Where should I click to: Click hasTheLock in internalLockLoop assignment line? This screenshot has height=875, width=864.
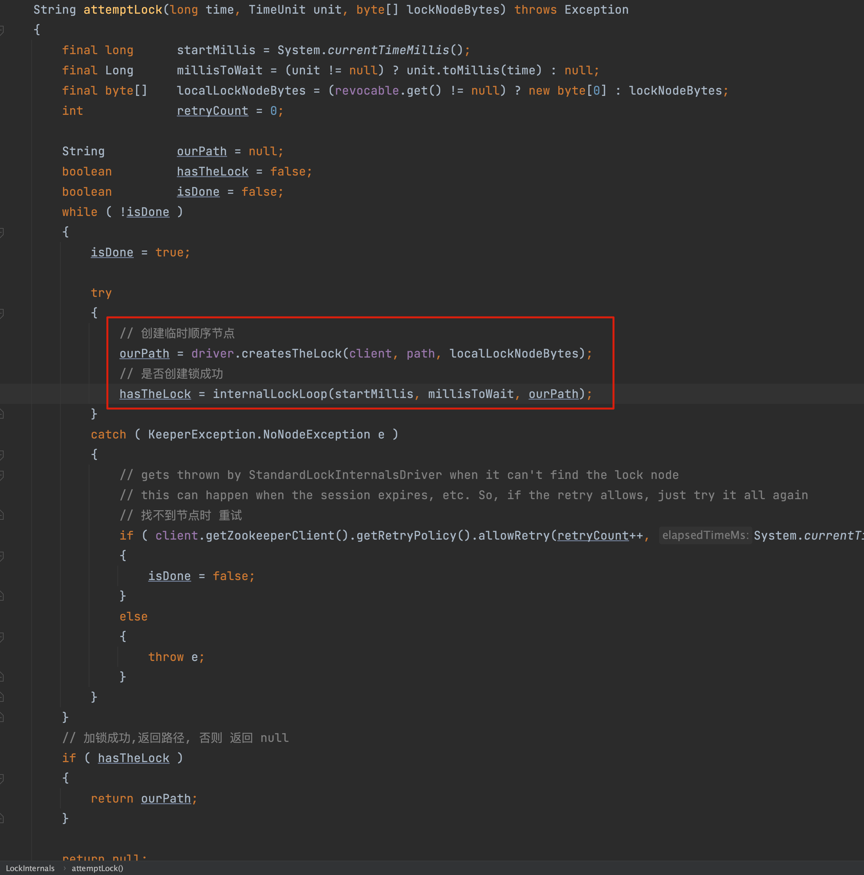pyautogui.click(x=155, y=394)
